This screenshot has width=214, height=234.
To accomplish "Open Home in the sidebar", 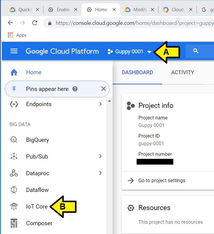I will click(34, 72).
